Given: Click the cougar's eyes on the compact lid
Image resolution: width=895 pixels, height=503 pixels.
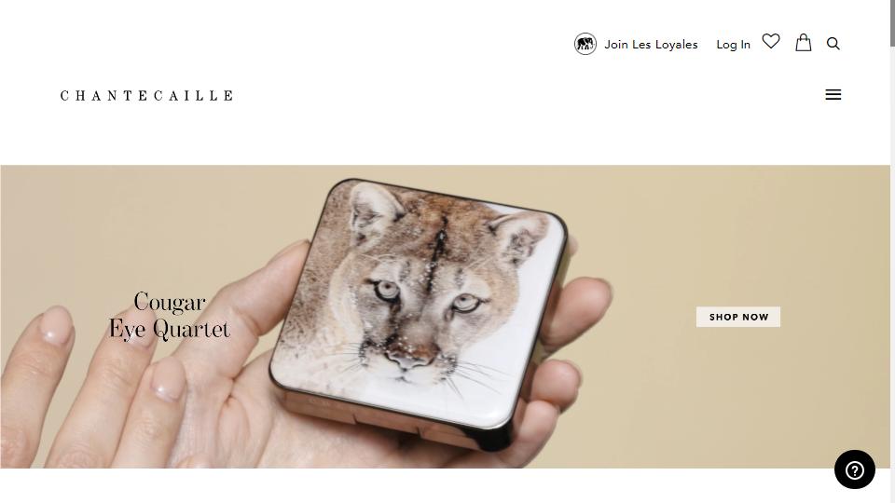Looking at the screenshot, I should [425, 296].
